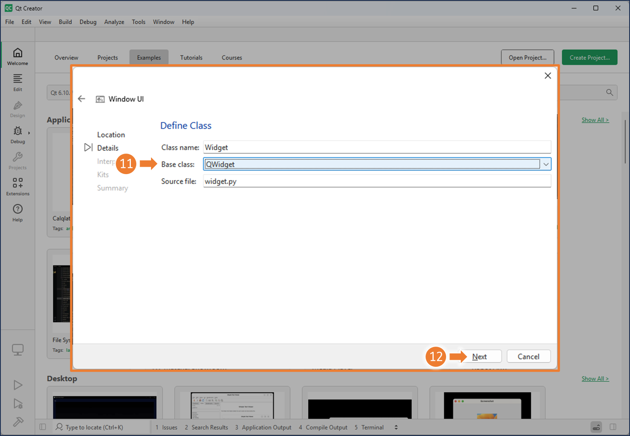Click search magnifier in examples filter

pos(609,92)
